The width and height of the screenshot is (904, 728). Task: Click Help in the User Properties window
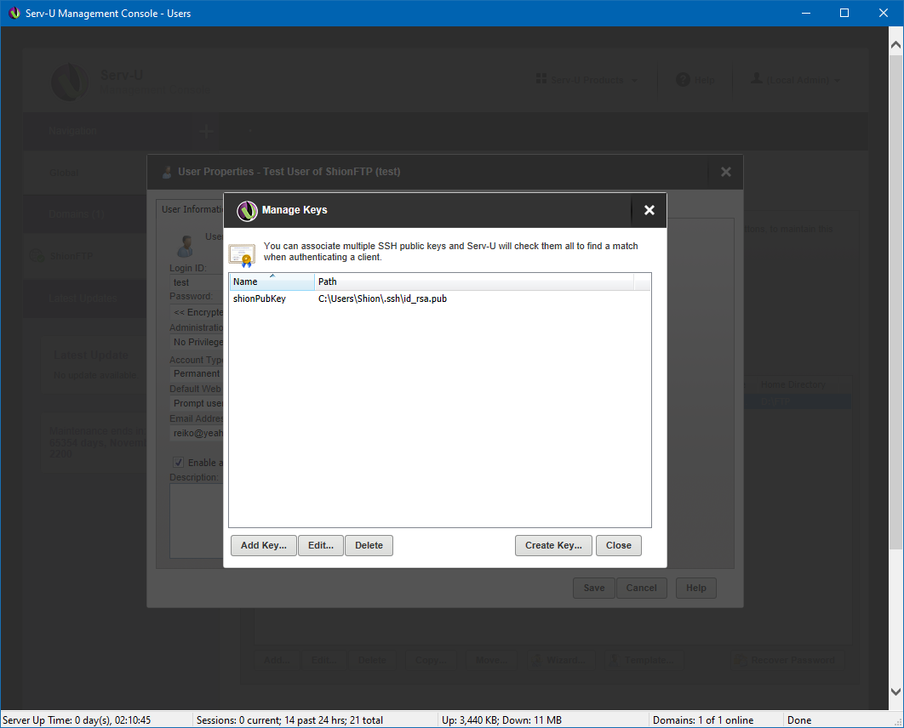695,588
